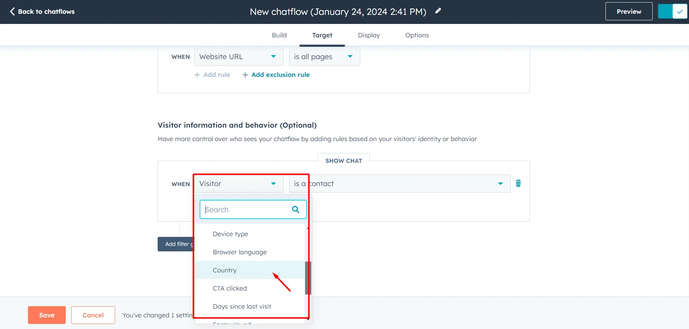Screen dimensions: 689x329
Task: Delete the visitor rule with trash icon
Action: (518, 184)
